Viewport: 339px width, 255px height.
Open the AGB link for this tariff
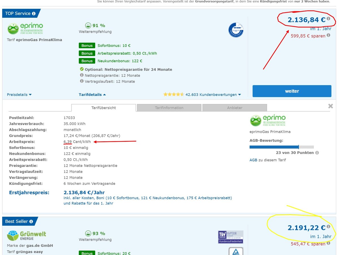[x=253, y=160]
